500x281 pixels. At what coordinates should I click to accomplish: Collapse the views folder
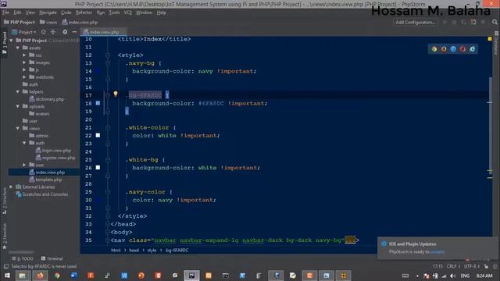pyautogui.click(x=18, y=128)
